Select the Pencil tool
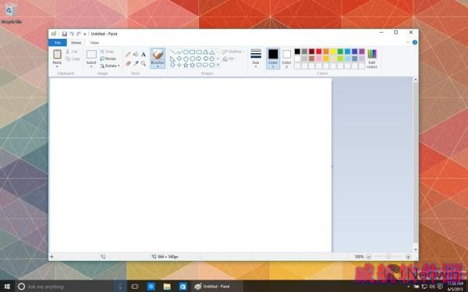This screenshot has width=468, height=292. [x=128, y=55]
